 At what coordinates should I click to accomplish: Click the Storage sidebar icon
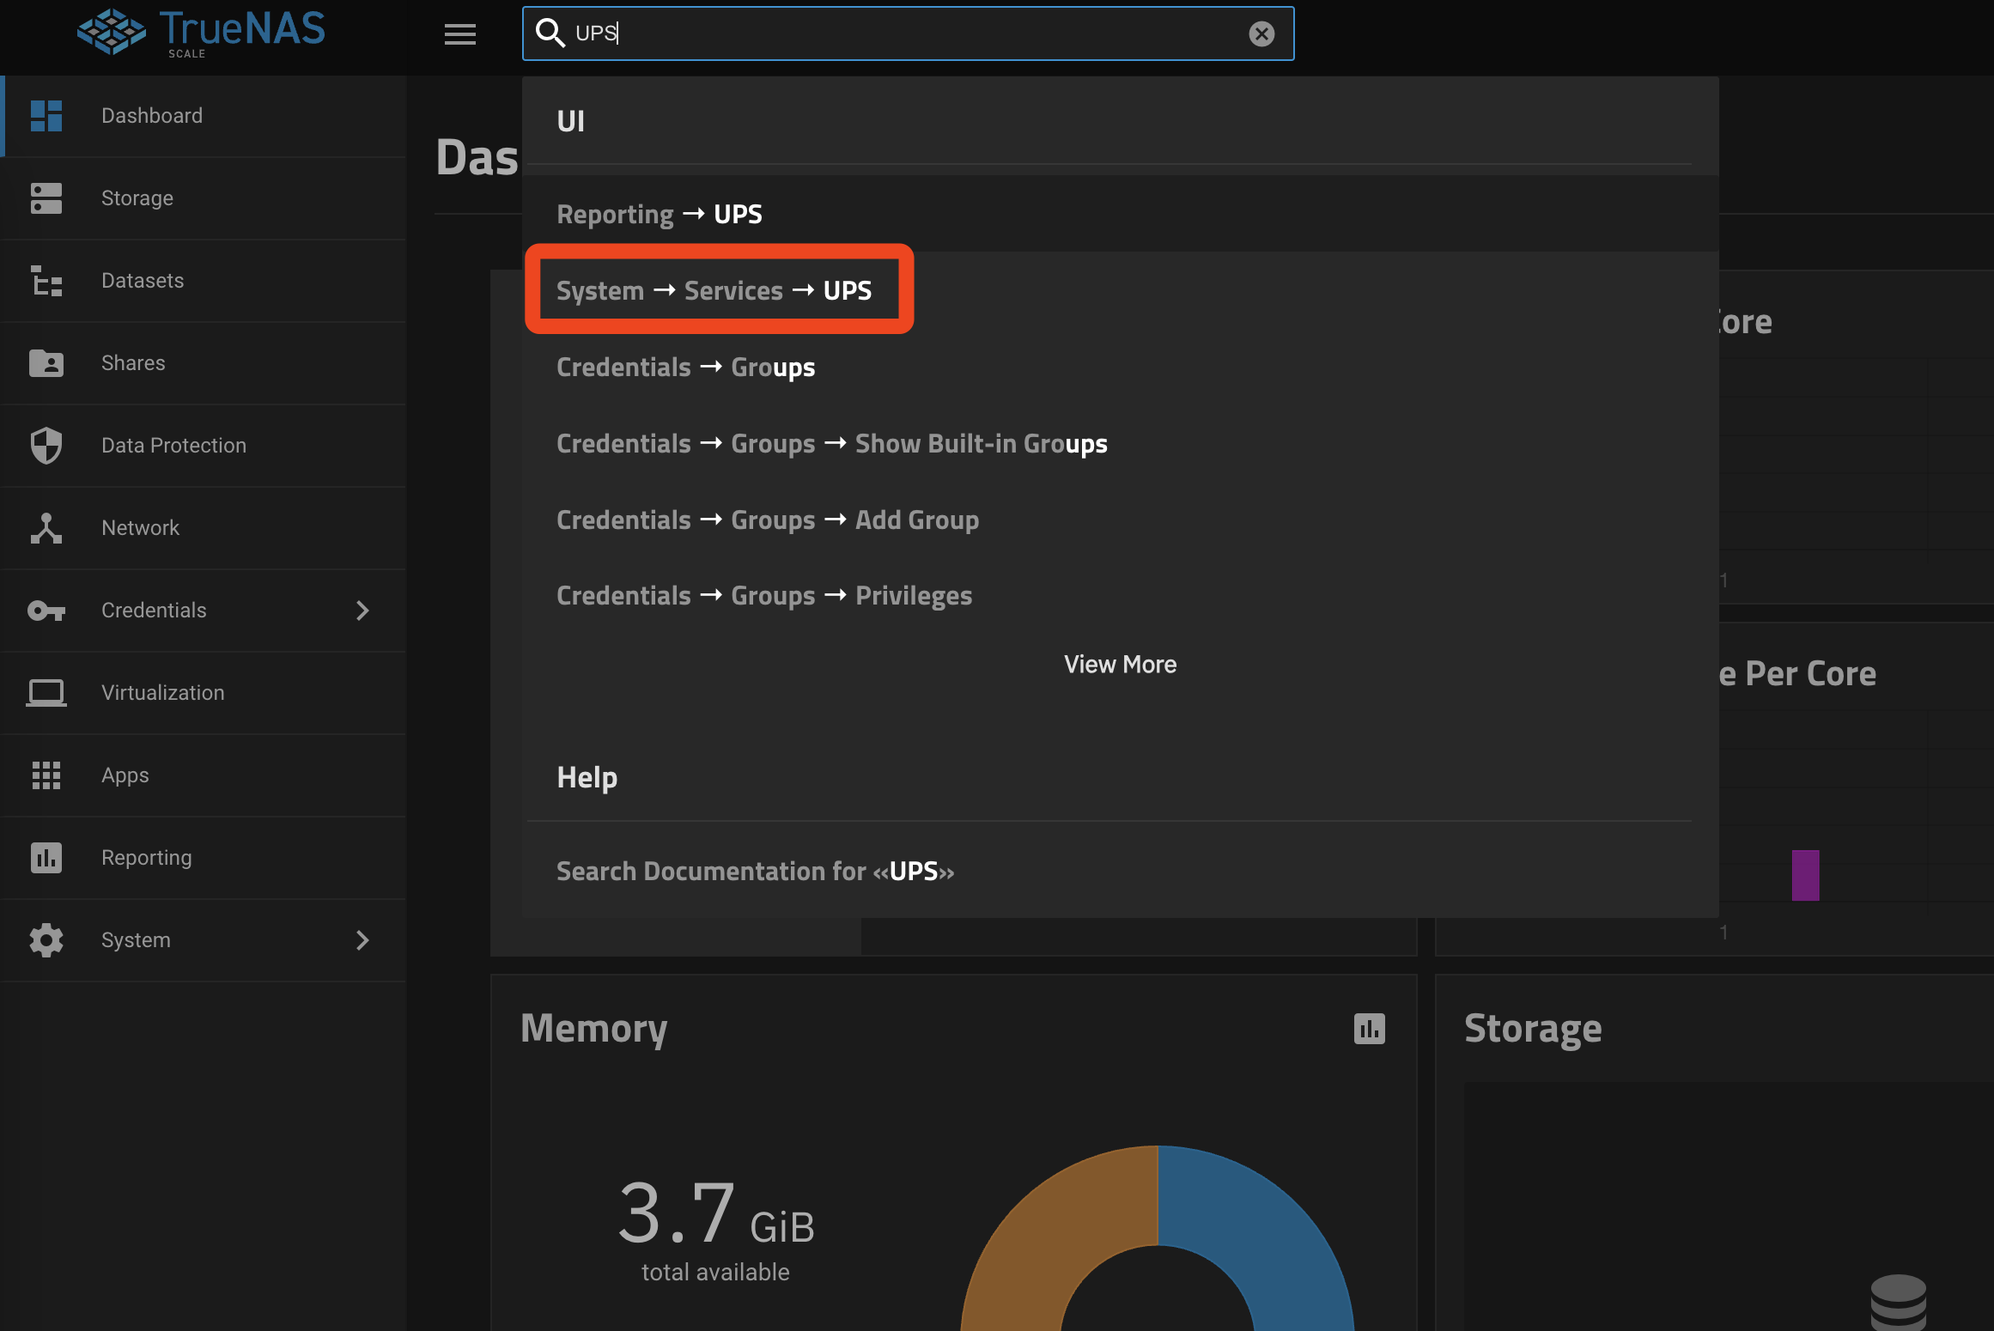click(46, 198)
